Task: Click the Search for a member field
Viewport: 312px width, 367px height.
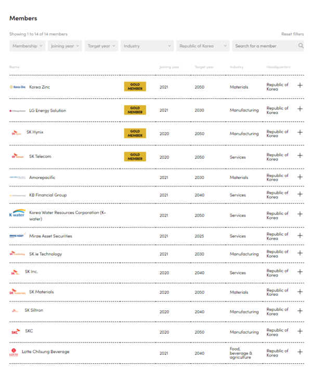Action: [x=264, y=46]
